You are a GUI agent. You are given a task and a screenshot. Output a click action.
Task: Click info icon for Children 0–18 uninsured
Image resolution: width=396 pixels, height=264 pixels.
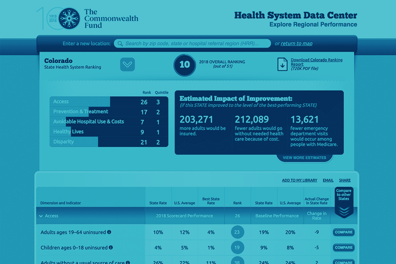coord(111,247)
